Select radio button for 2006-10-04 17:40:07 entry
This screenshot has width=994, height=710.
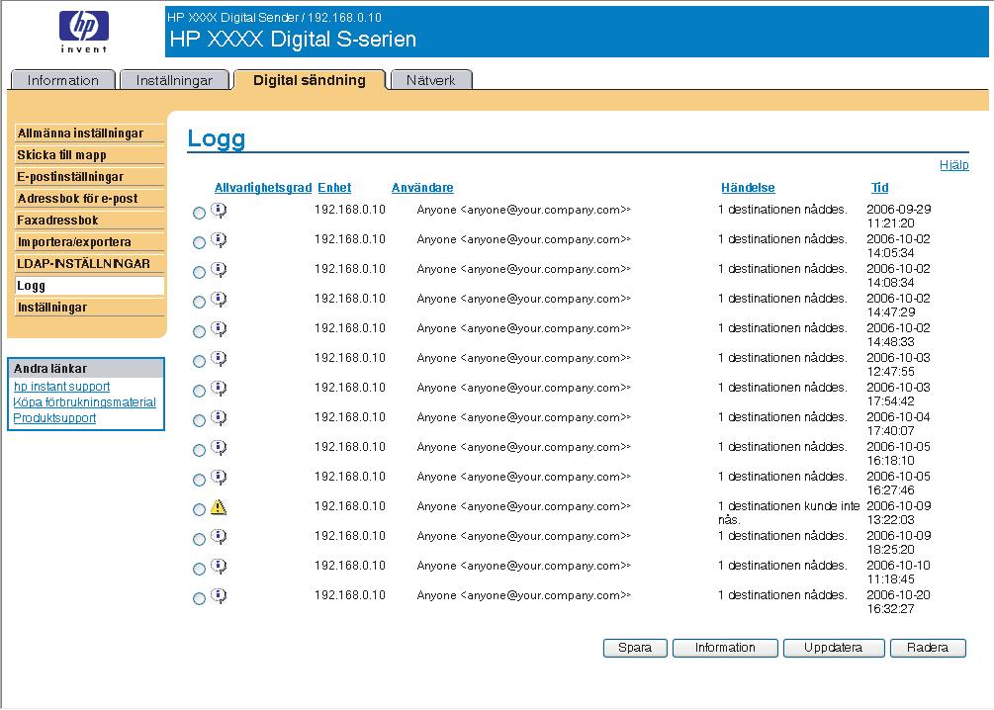click(x=199, y=421)
